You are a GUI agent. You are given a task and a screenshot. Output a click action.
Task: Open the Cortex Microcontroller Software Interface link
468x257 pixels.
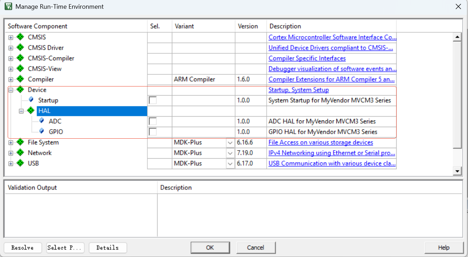click(x=332, y=37)
